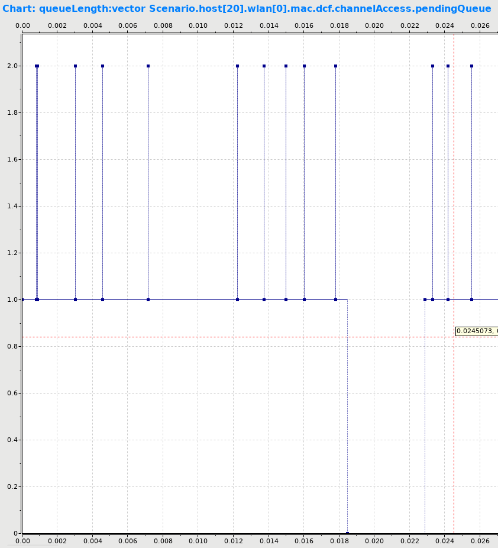Click the 0.008 tick label on the bottom axis
Viewport: 498px width, 548px height.
pos(163,541)
